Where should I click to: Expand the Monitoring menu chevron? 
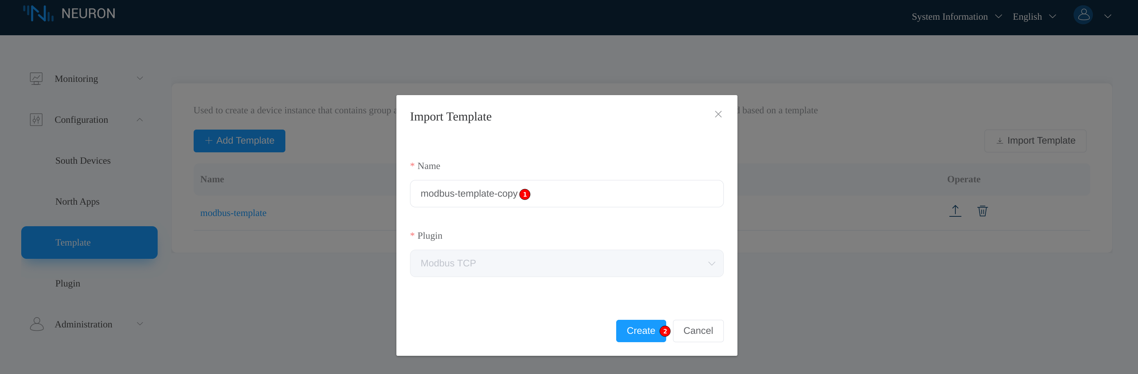(x=139, y=78)
